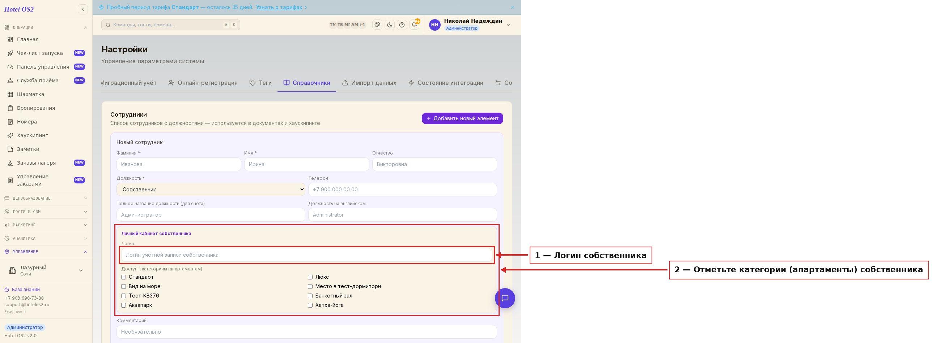Viewport: 937px width, 343px height.
Task: Click Добавить новый элемент button
Action: click(x=462, y=118)
